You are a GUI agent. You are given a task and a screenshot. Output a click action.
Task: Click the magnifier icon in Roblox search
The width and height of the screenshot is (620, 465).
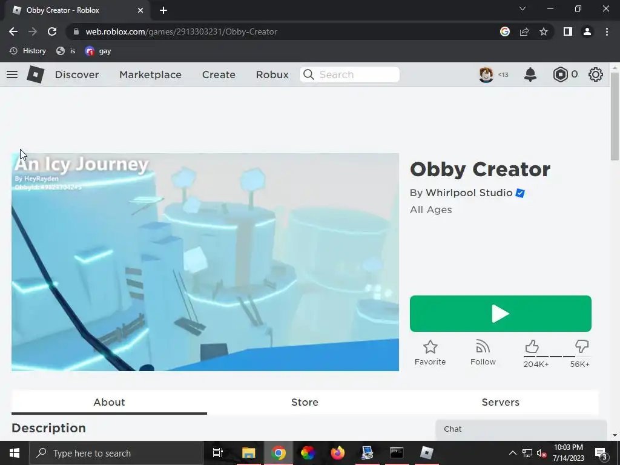pyautogui.click(x=308, y=74)
